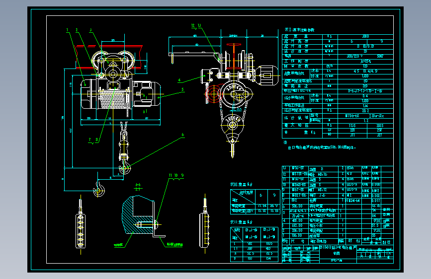431x279 pixels.
Task: Click callout number 8 below the drum
Action: [96, 140]
